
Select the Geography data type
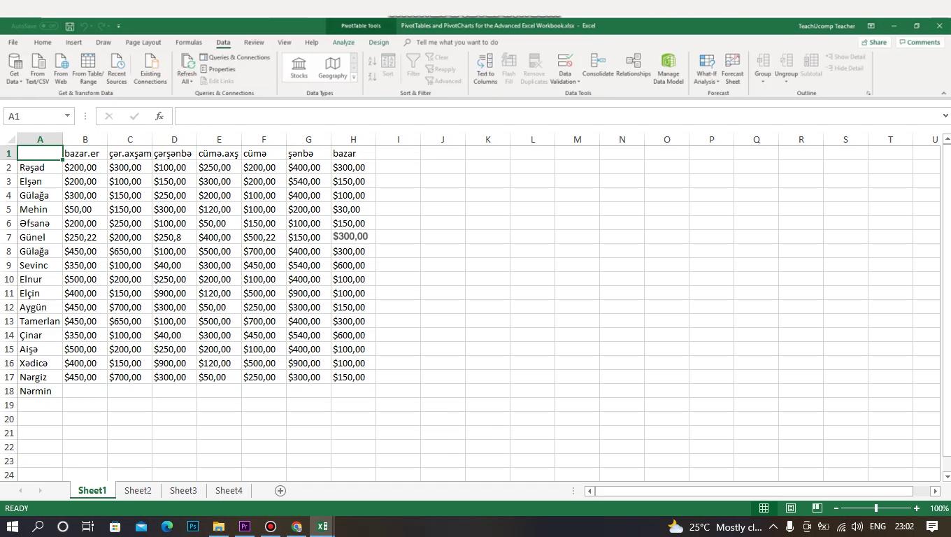[x=332, y=68]
